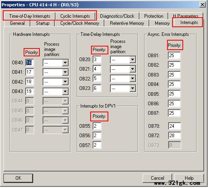The width and height of the screenshot is (208, 188).
Task: Click the OB40: label text
Action: click(x=18, y=63)
